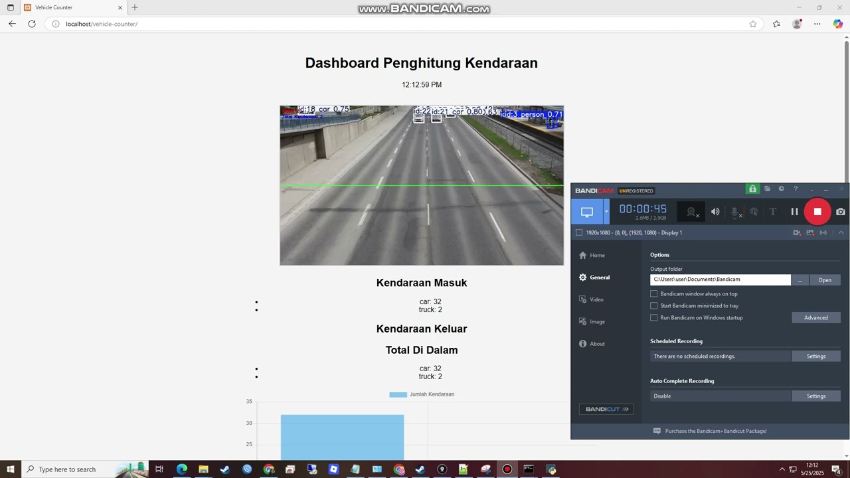Viewport: 850px width, 478px height.
Task: Click the Advanced button in Options
Action: pyautogui.click(x=816, y=317)
